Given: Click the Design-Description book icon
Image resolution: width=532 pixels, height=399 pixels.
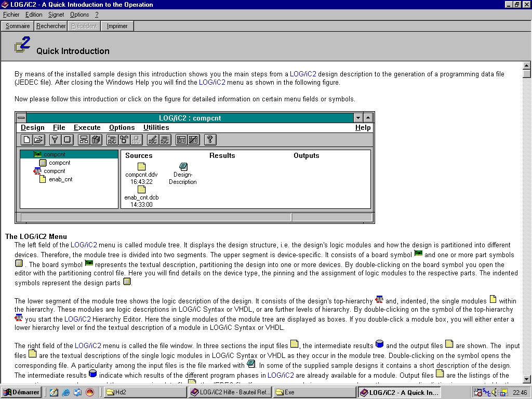Looking at the screenshot, I should 183,166.
